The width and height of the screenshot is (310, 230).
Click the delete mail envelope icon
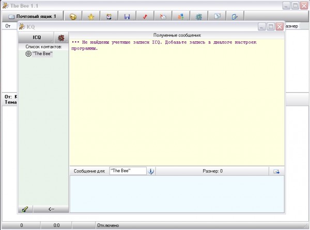(x=163, y=17)
